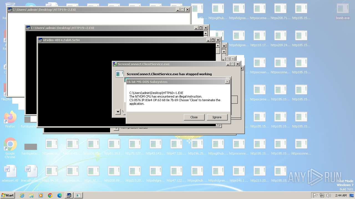Open system menu icon of the white HTTP19~2.EXE window
This screenshot has height=199, width=355.
(10, 10)
